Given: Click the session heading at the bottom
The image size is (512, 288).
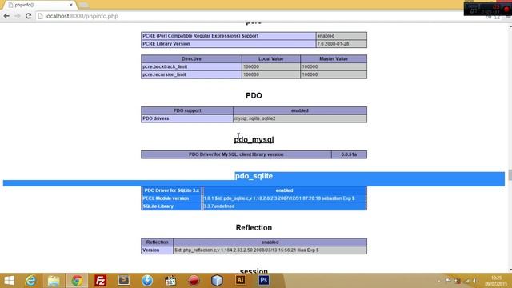Looking at the screenshot, I should click(254, 270).
